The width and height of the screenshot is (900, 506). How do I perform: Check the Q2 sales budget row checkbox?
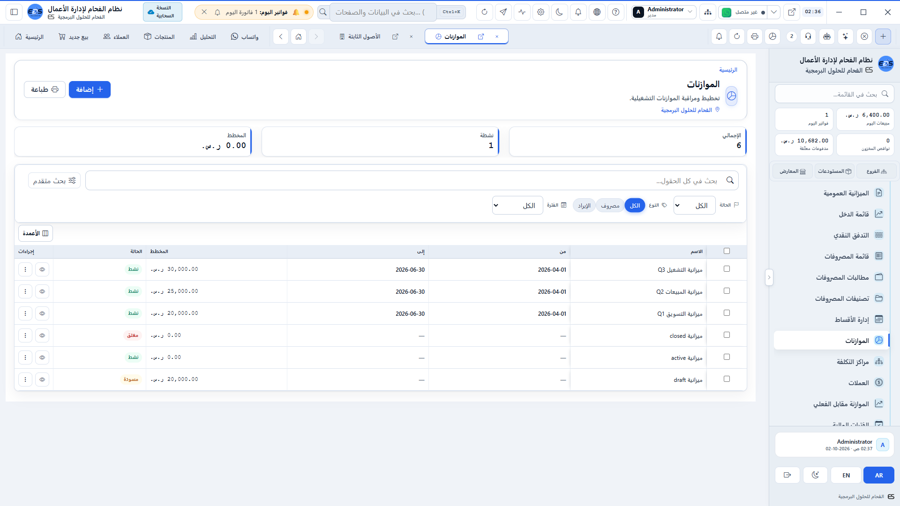point(727,291)
